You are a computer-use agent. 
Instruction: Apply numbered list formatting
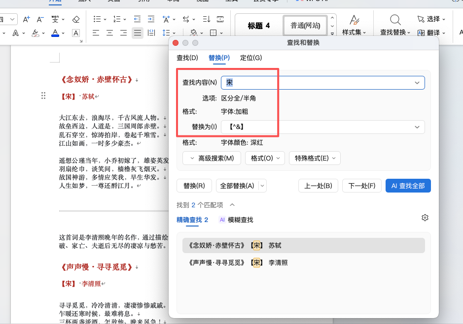point(117,19)
